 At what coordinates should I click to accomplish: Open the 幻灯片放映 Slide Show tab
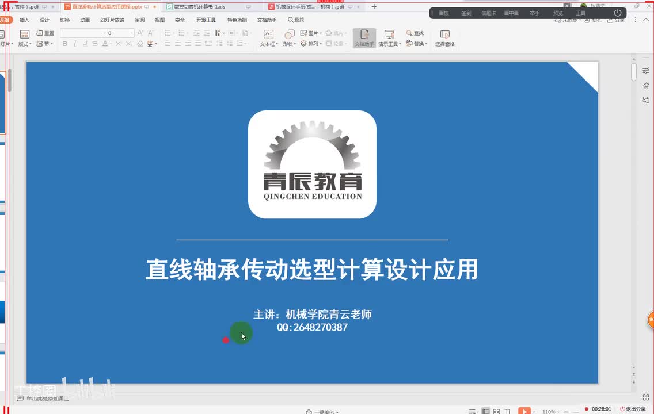click(x=112, y=20)
